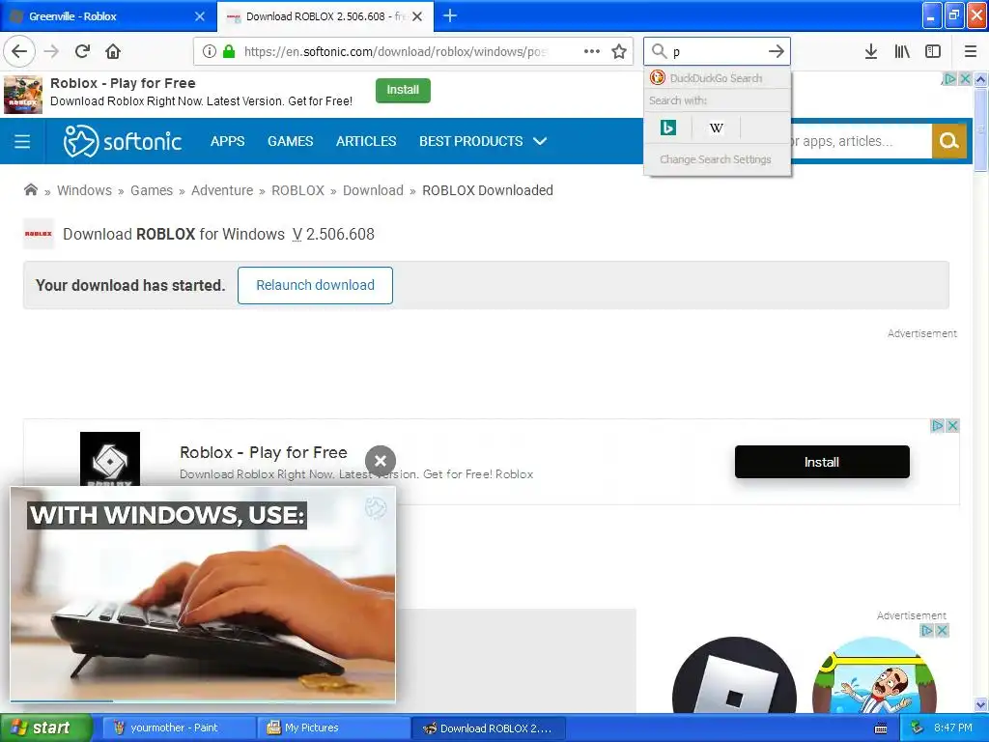Close the bottom-right advertisement X
Image resolution: width=989 pixels, height=742 pixels.
tap(942, 630)
